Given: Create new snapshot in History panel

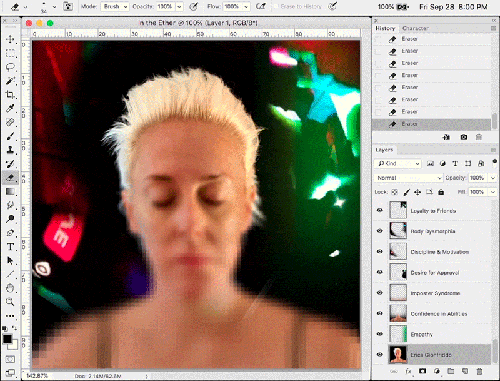Looking at the screenshot, I should pos(463,137).
